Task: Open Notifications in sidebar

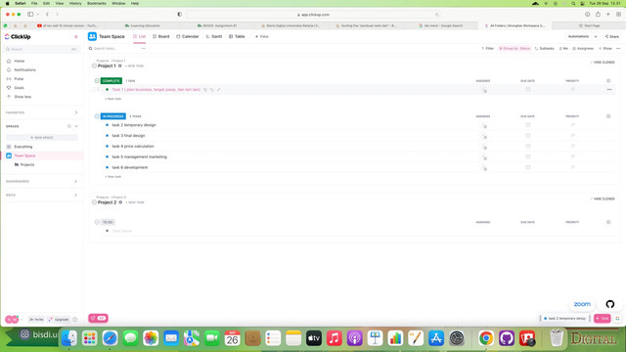Action: pos(24,69)
